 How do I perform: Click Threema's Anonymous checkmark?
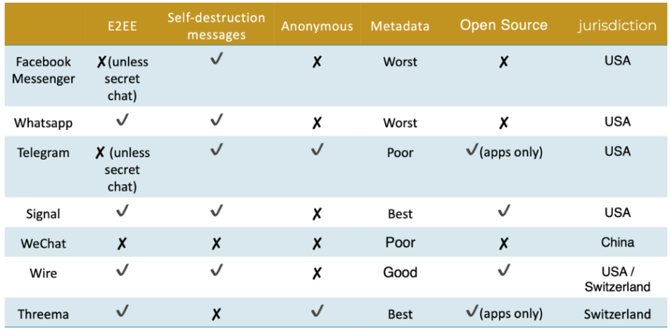click(317, 311)
